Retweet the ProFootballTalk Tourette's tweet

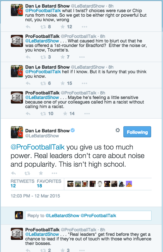pyautogui.click(x=43, y=57)
